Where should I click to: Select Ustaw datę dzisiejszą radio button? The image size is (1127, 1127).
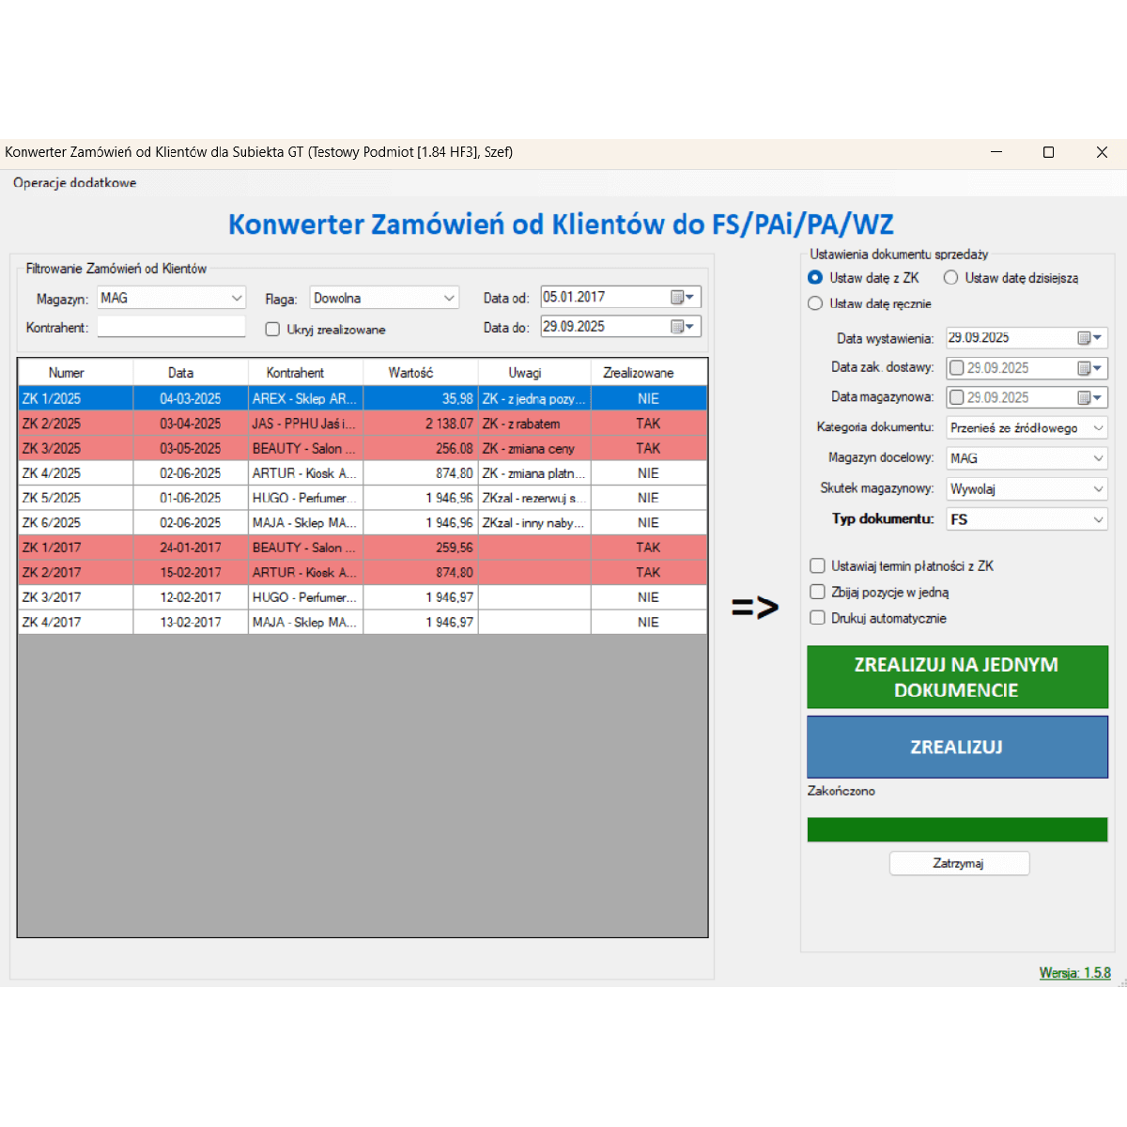[x=951, y=278]
